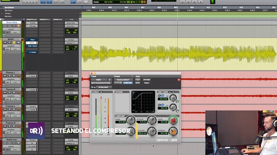Click side-chain HF frequency knob
277x155 pixels.
[x=173, y=98]
